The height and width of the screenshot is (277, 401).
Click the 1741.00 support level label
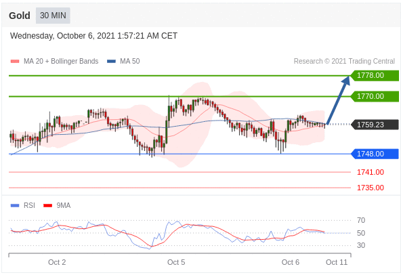tap(371, 172)
